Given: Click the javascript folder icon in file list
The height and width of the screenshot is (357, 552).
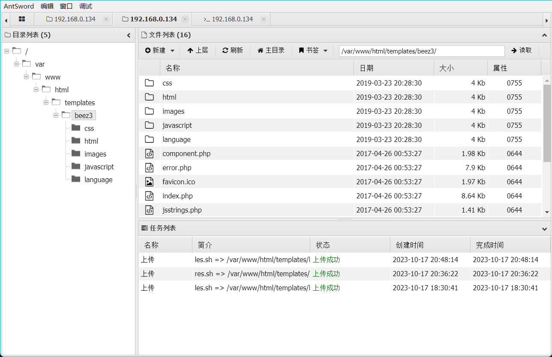Looking at the screenshot, I should [x=149, y=125].
